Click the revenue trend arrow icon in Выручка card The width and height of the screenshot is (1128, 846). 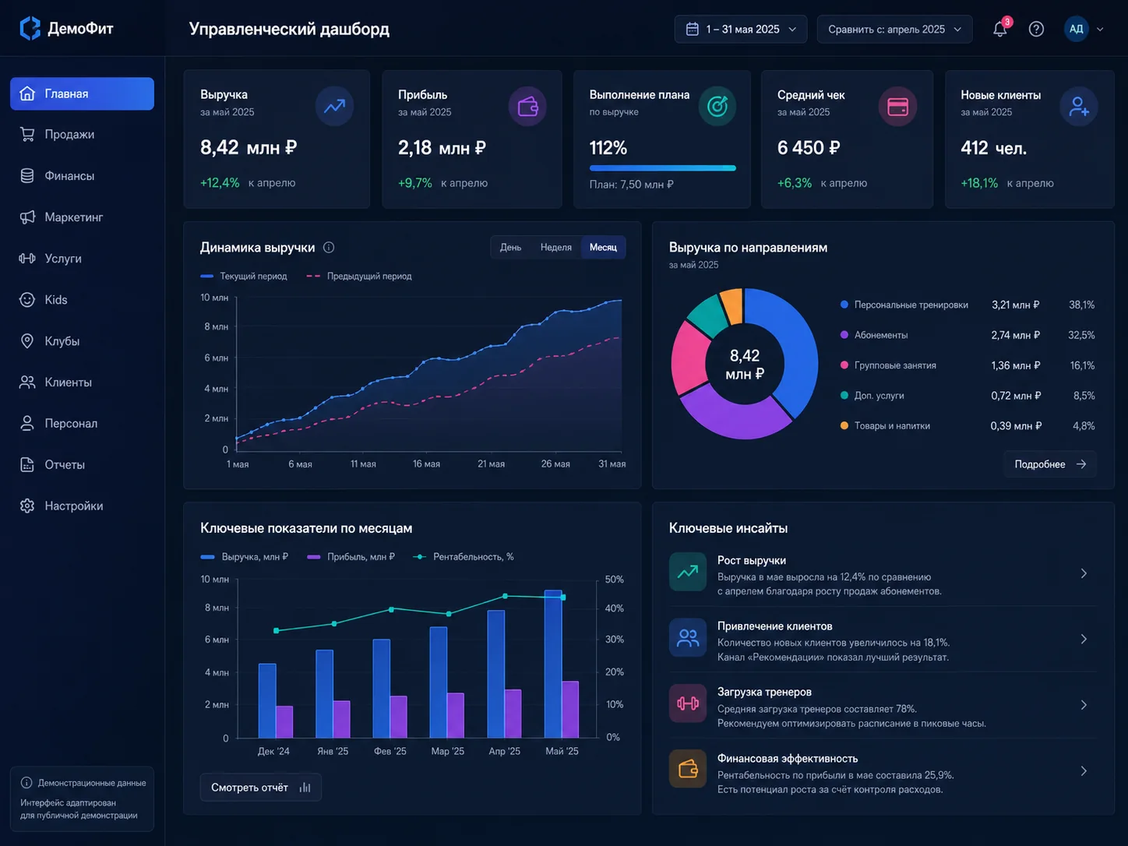(335, 107)
